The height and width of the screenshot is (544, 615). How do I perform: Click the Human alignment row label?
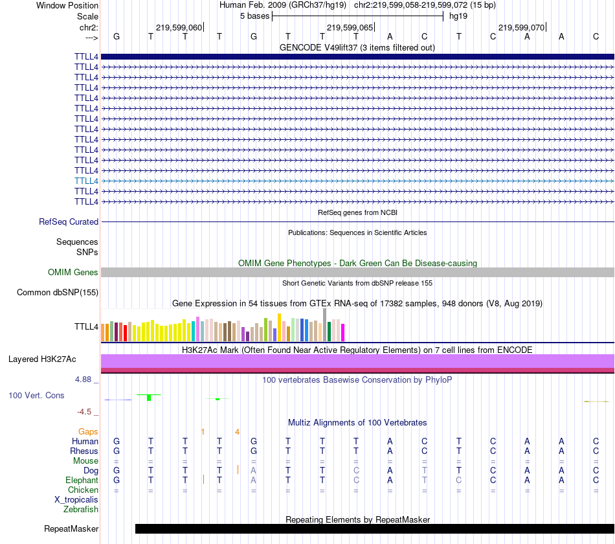(x=85, y=441)
